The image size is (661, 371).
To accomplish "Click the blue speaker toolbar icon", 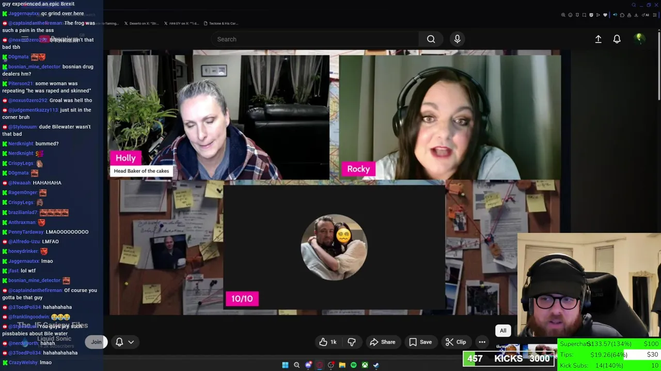I will tap(615, 15).
